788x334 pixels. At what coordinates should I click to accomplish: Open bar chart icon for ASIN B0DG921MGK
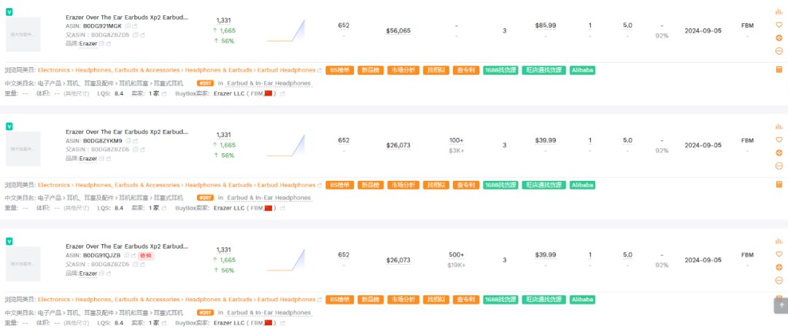(x=779, y=12)
